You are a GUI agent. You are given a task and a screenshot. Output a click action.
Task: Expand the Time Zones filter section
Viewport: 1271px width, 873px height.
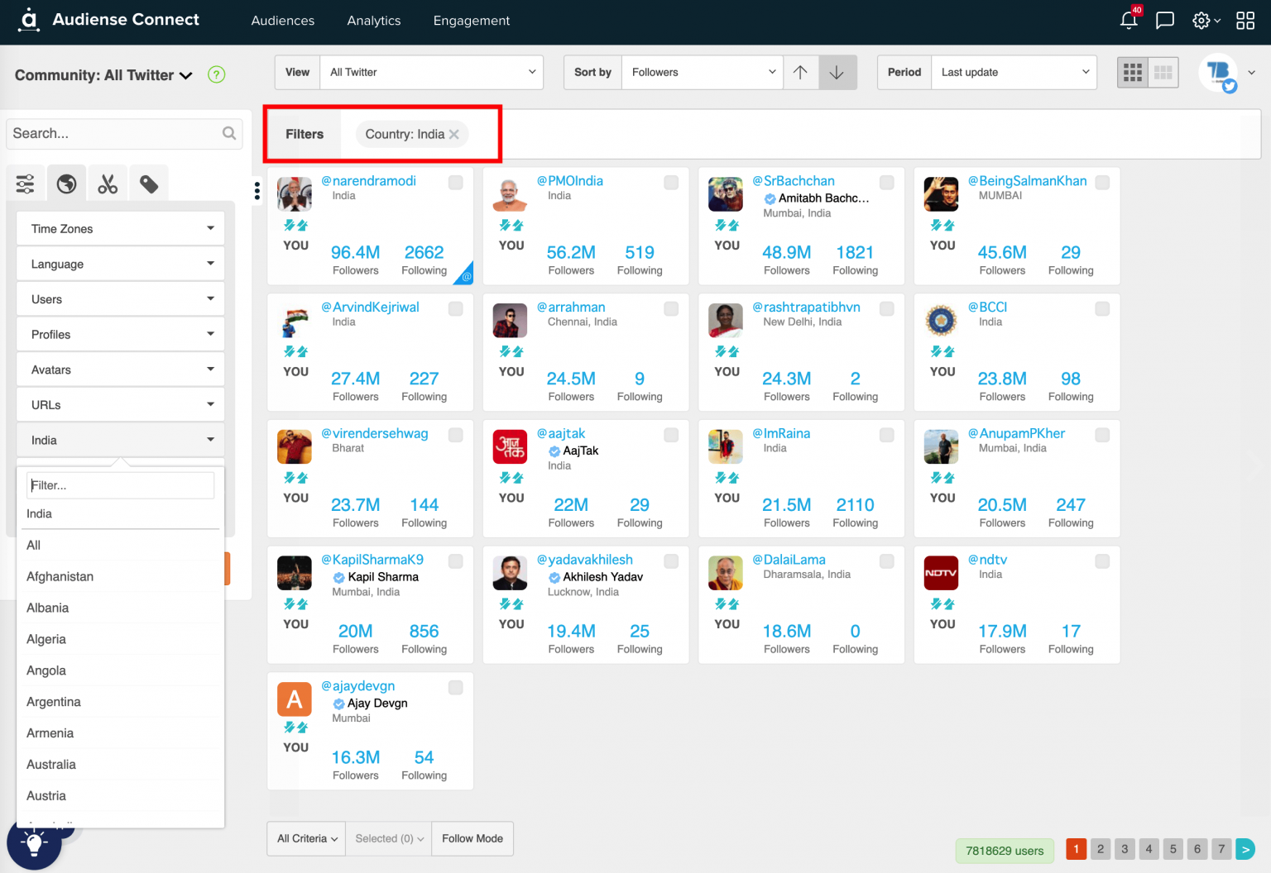119,228
